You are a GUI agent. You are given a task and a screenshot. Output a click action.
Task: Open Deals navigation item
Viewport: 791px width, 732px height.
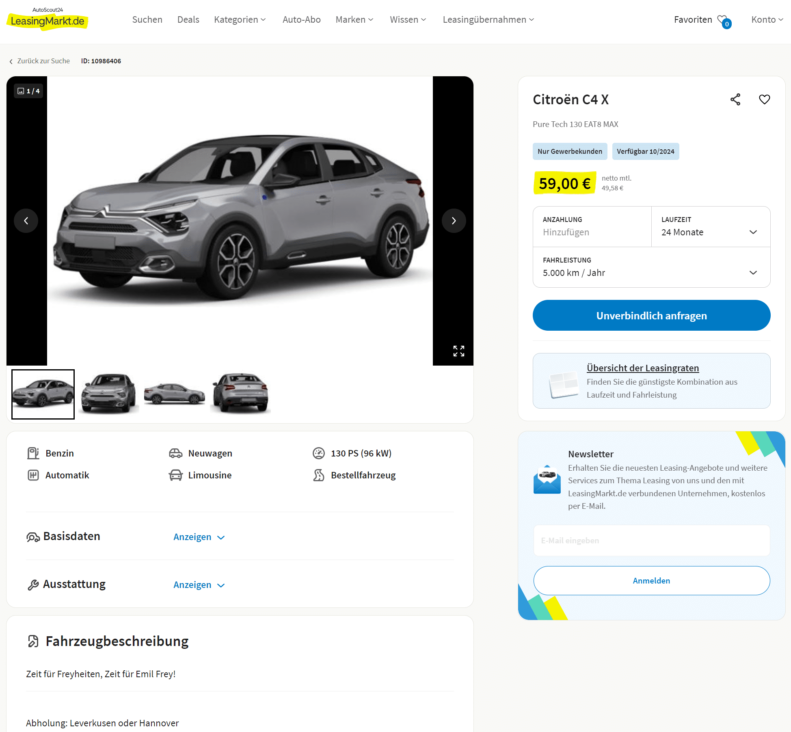(188, 19)
